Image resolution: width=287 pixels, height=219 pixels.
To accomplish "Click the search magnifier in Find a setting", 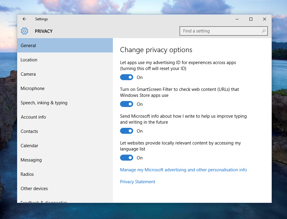I will coord(263,31).
